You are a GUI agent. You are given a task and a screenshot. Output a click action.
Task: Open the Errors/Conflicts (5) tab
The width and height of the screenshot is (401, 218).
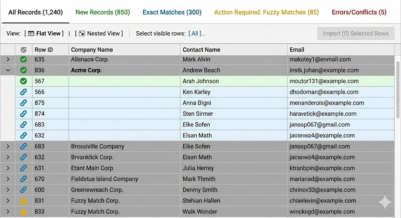(x=359, y=12)
